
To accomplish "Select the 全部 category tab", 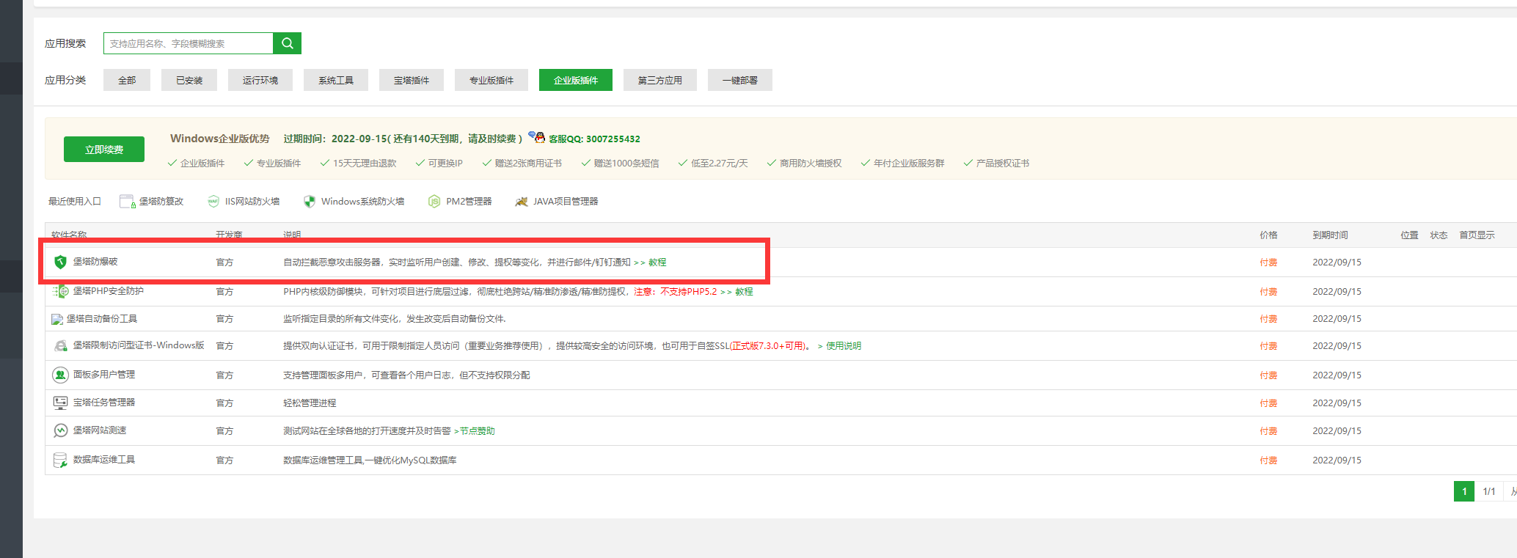I will click(127, 80).
